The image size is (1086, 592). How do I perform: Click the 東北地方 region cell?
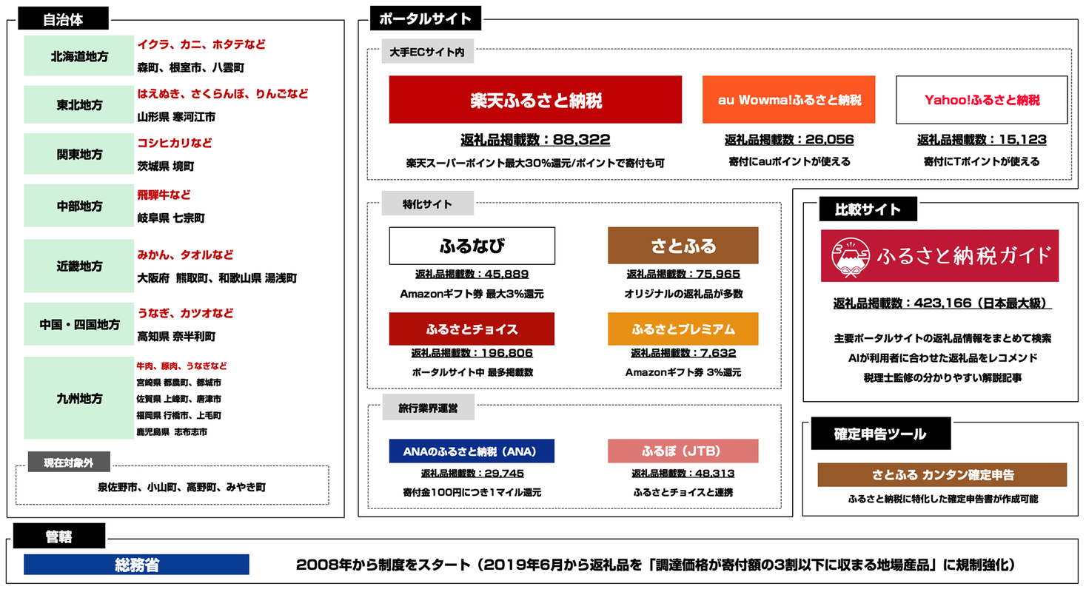pos(78,105)
